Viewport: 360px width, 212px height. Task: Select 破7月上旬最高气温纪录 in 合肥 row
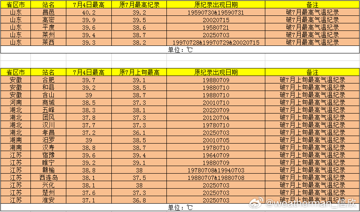tap(312, 80)
